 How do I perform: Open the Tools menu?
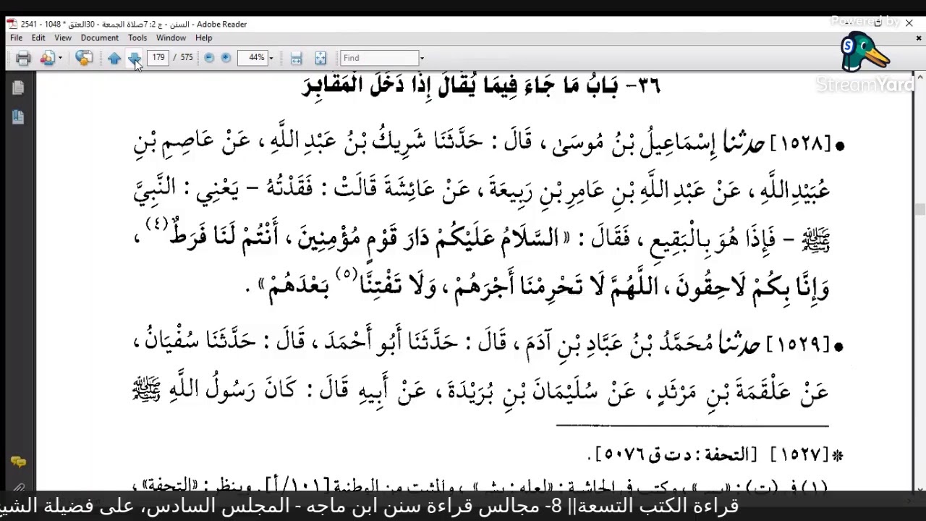coord(137,38)
